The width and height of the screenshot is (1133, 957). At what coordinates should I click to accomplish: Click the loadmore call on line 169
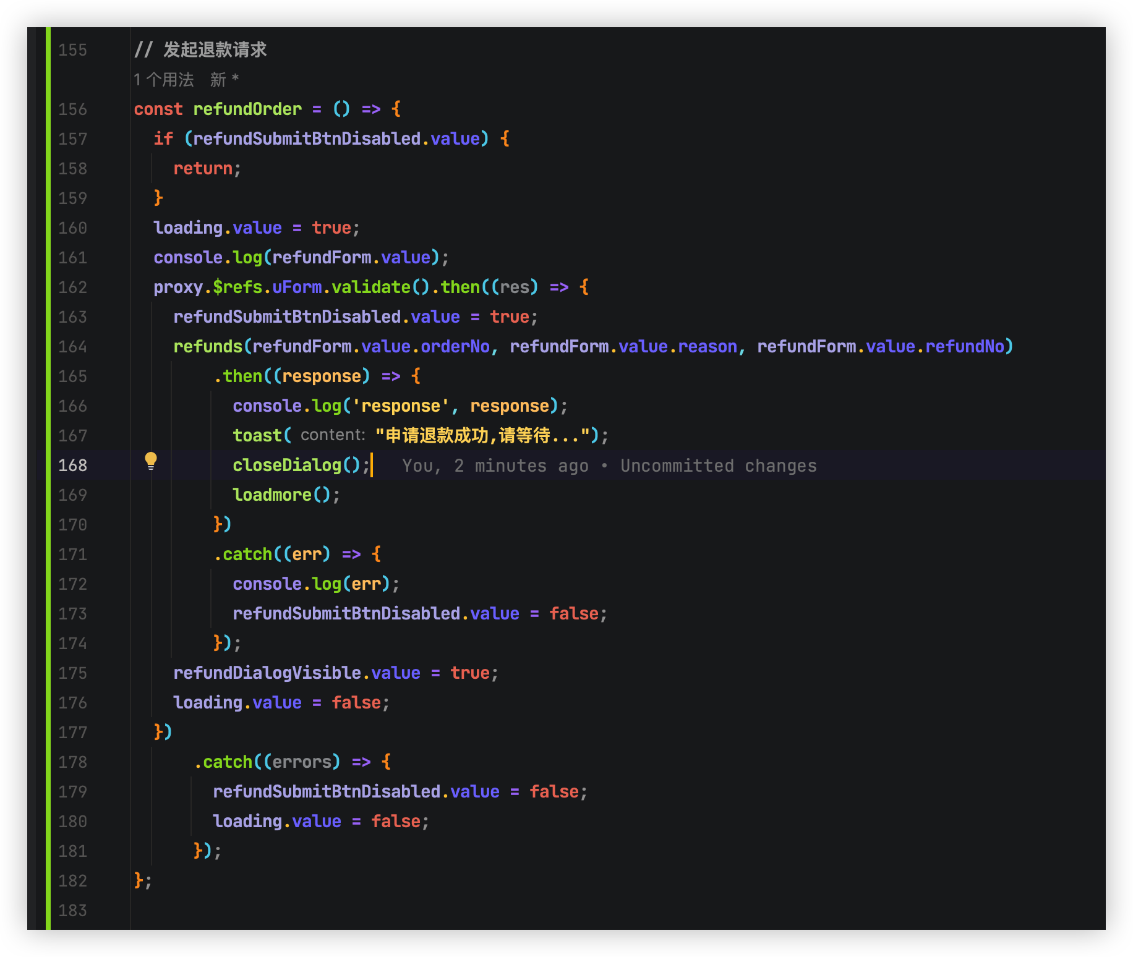[272, 495]
